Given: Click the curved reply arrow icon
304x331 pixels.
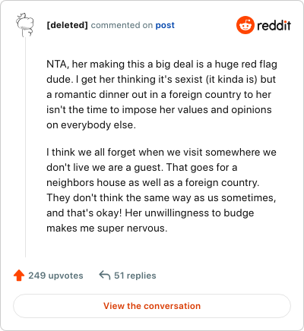Looking at the screenshot, I should click(105, 275).
